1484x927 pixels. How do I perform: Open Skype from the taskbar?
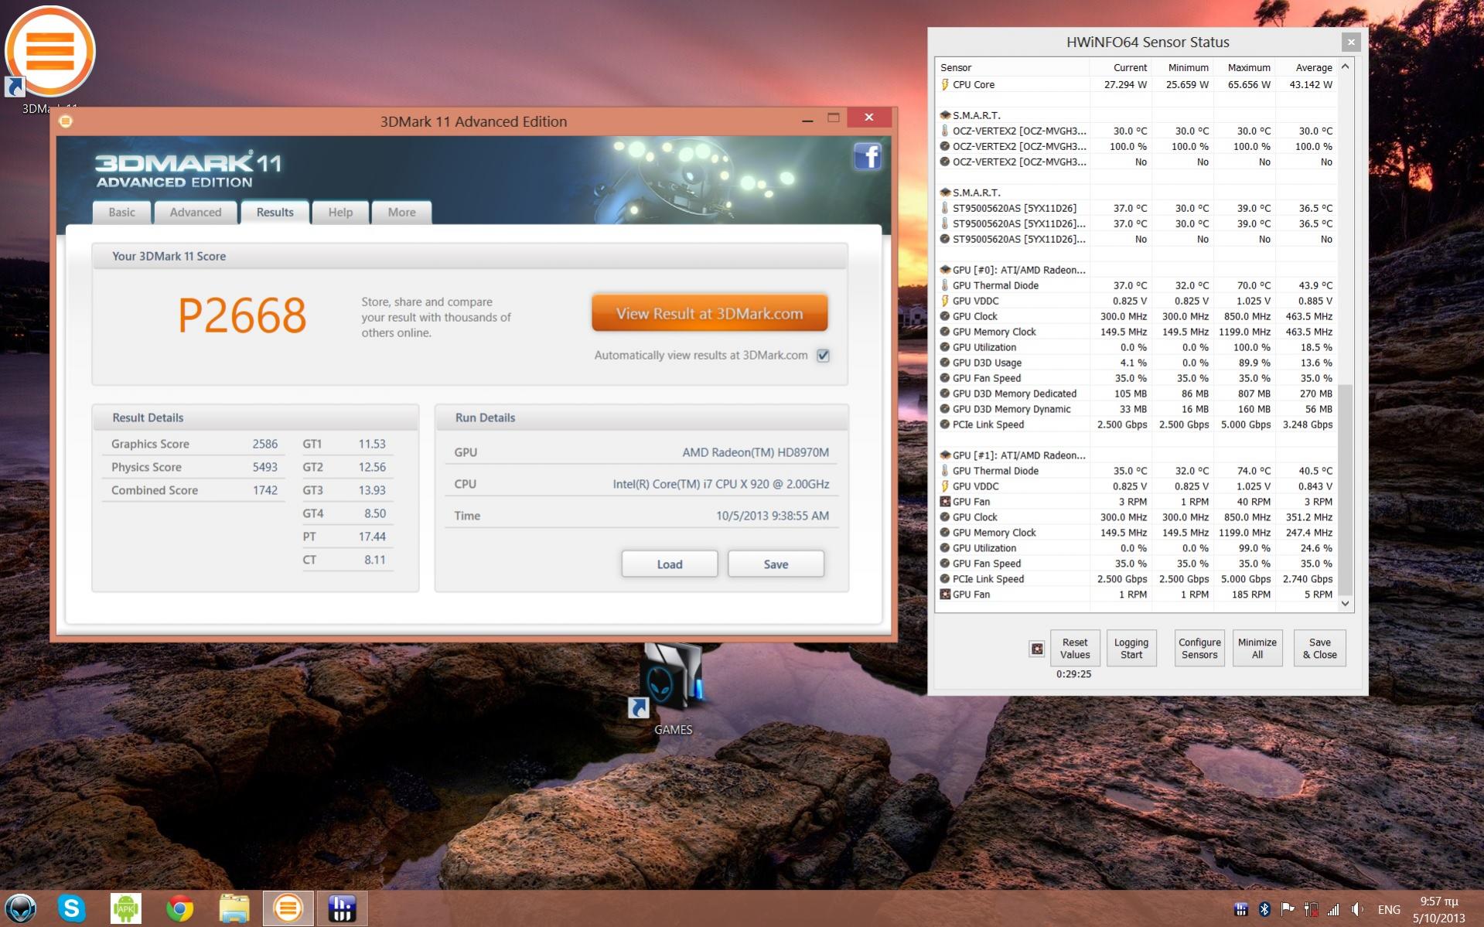(x=71, y=908)
